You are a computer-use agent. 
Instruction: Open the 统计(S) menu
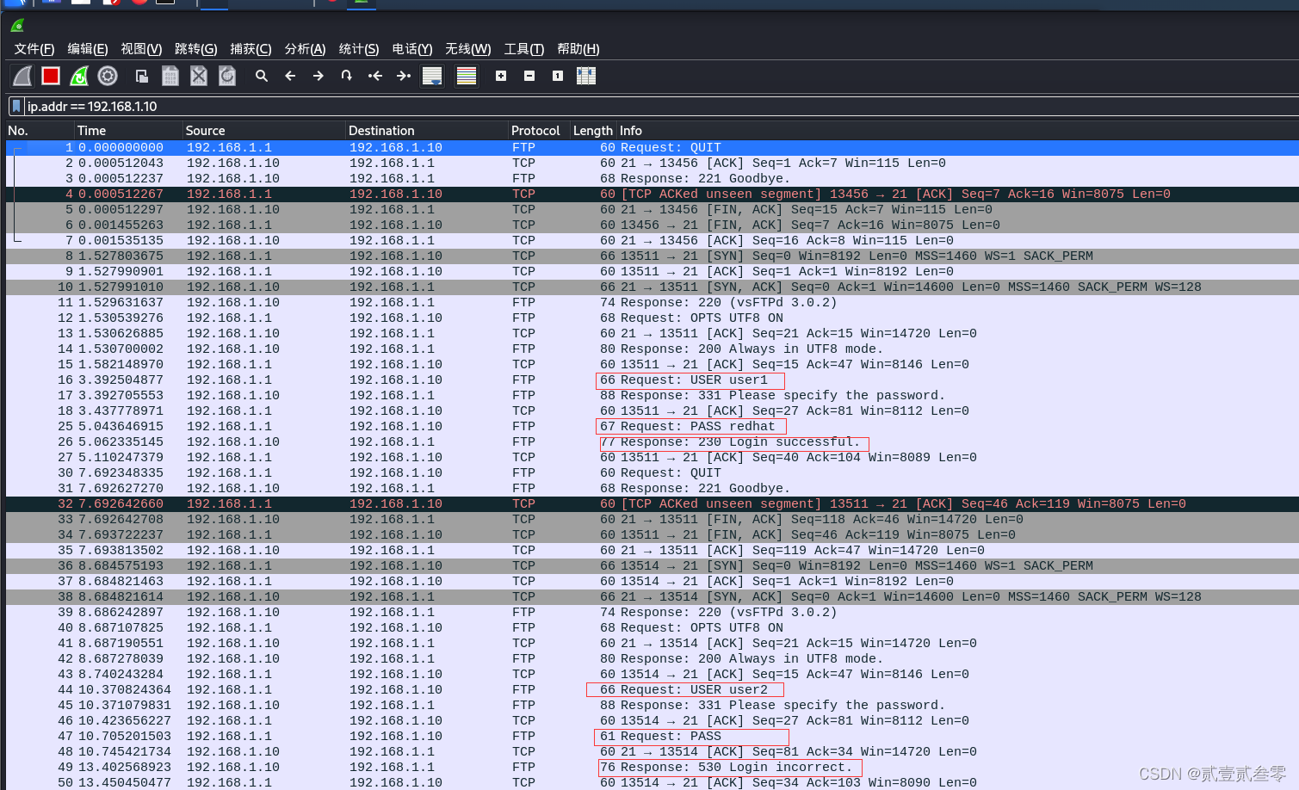click(359, 49)
